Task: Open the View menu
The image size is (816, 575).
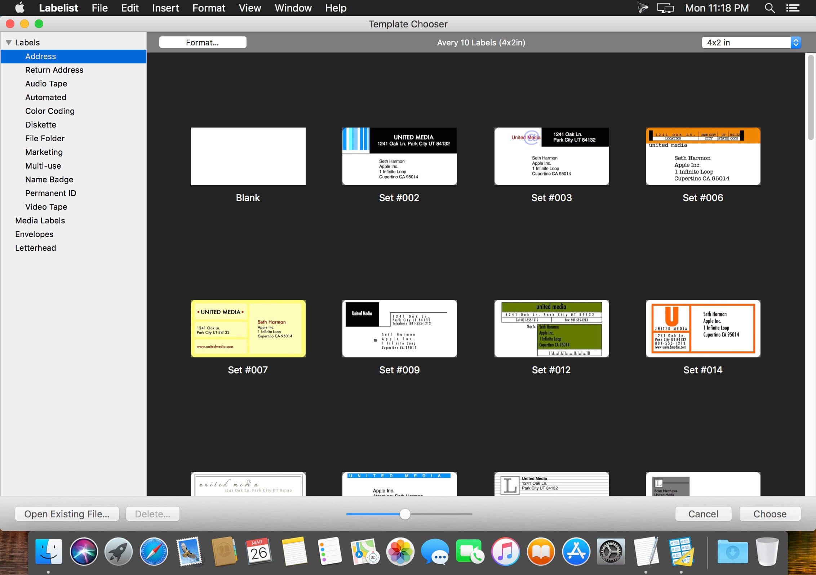Action: tap(250, 8)
